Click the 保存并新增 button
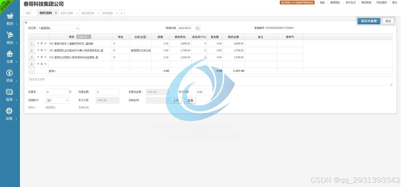 [369, 21]
